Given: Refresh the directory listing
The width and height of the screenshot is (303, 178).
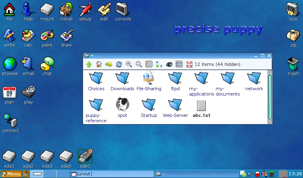Looking at the screenshot, I should click(119, 64).
